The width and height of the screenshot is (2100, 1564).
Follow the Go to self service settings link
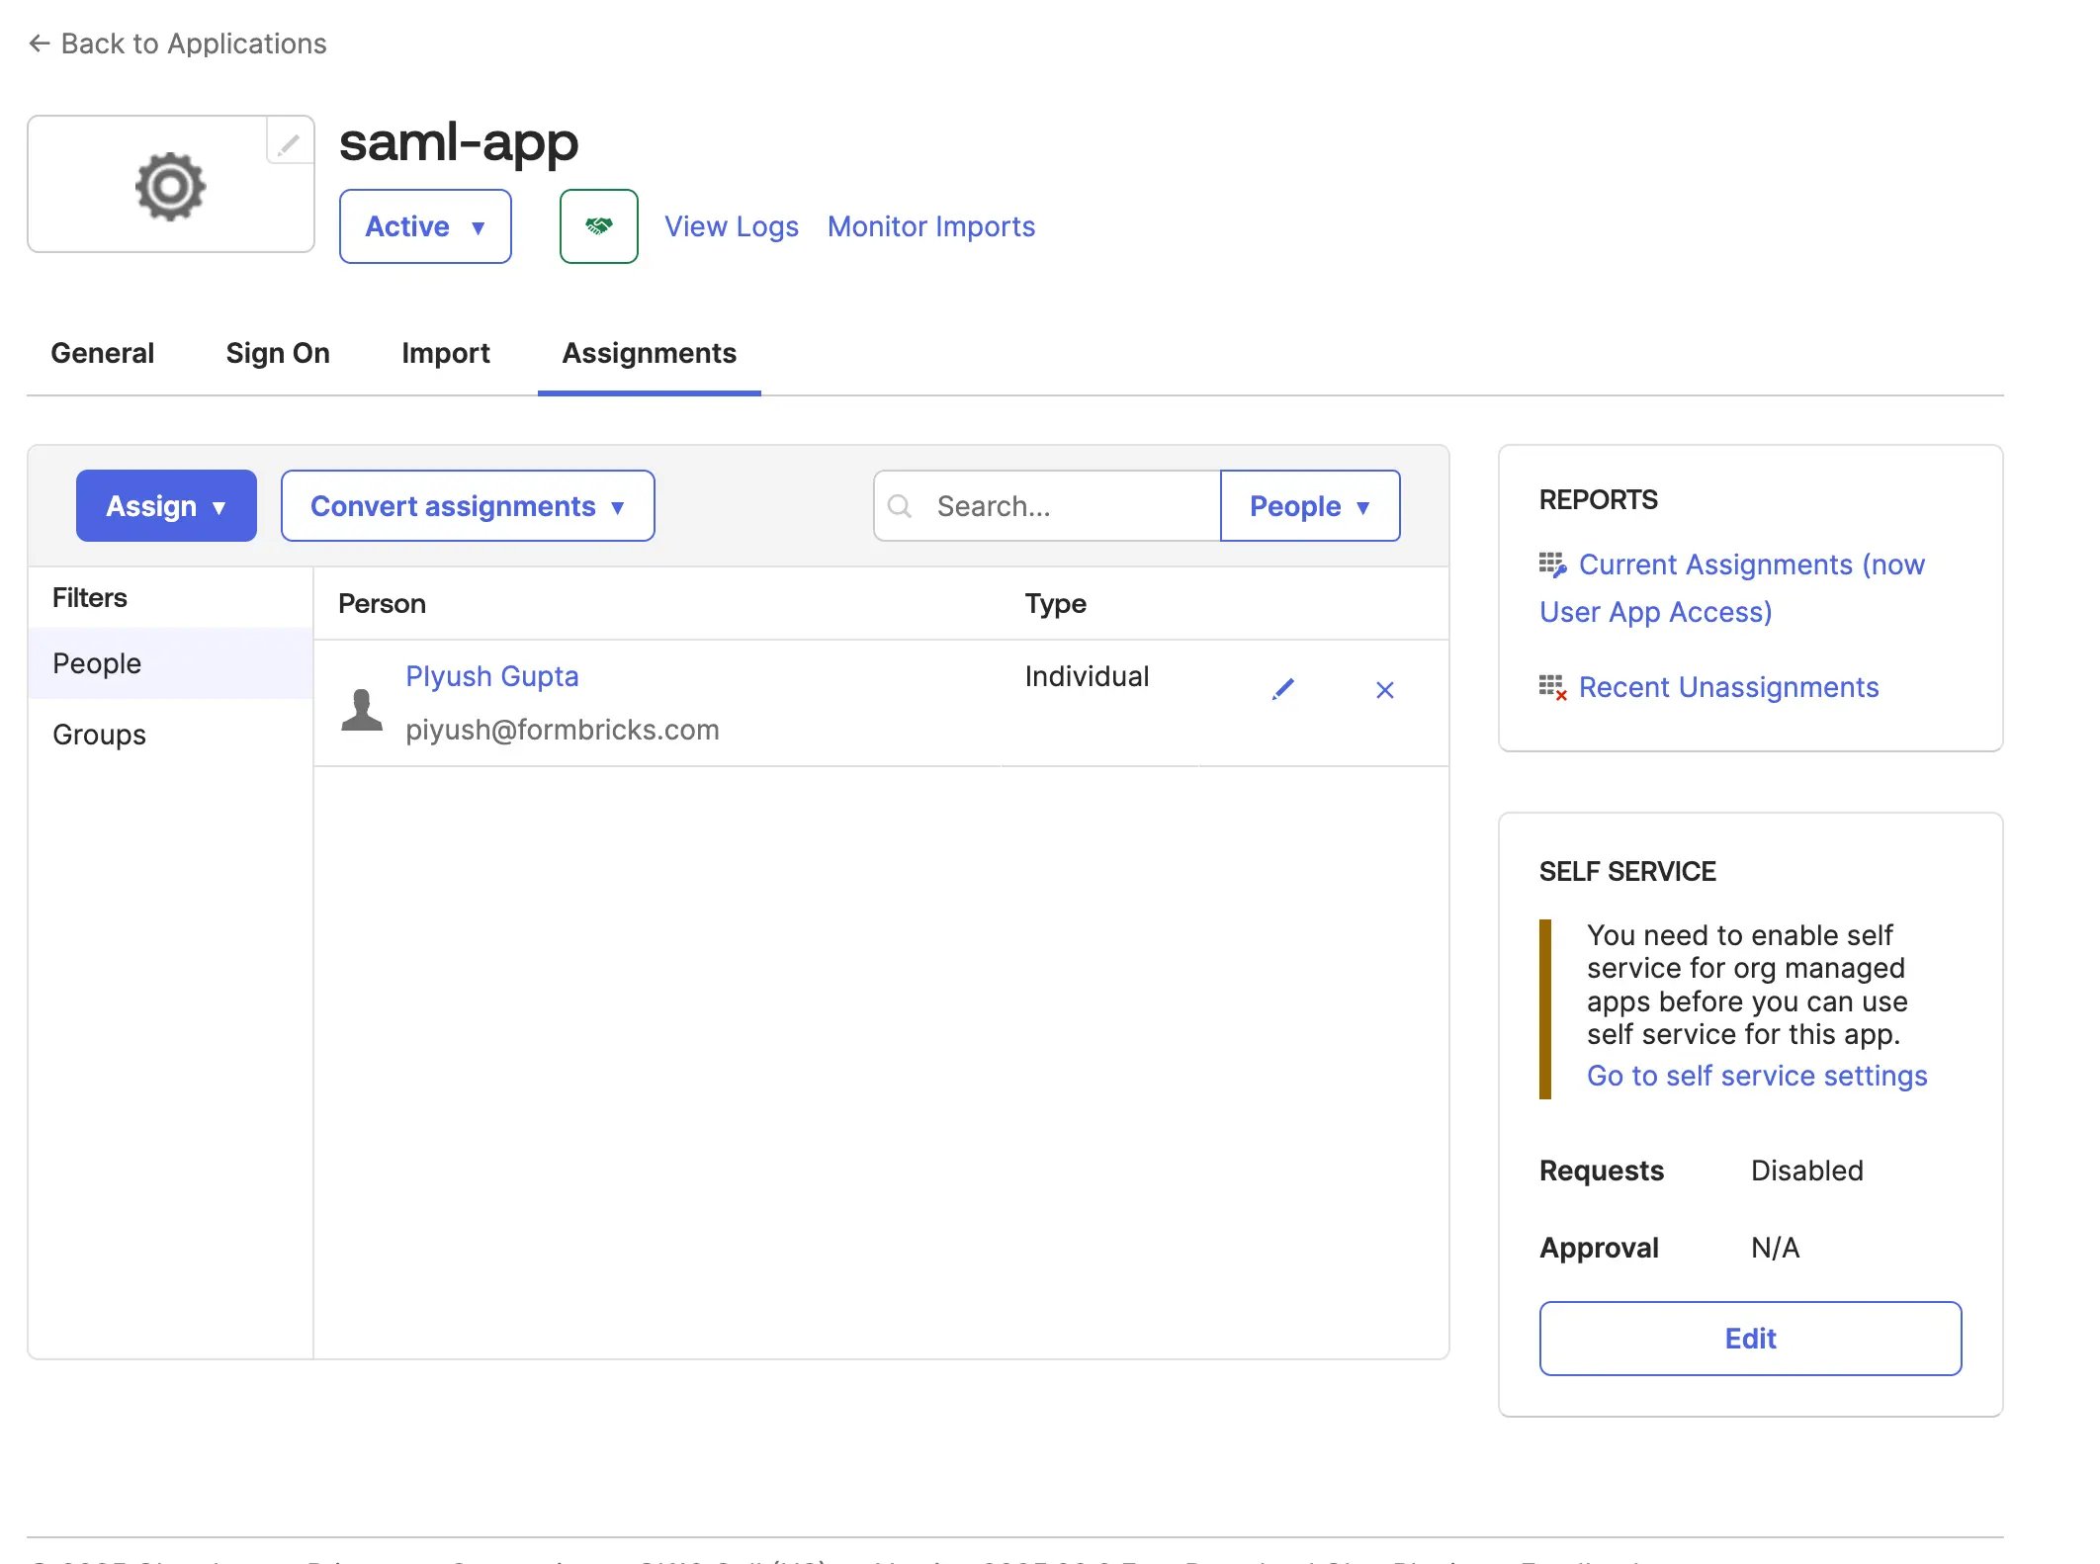pyautogui.click(x=1757, y=1076)
